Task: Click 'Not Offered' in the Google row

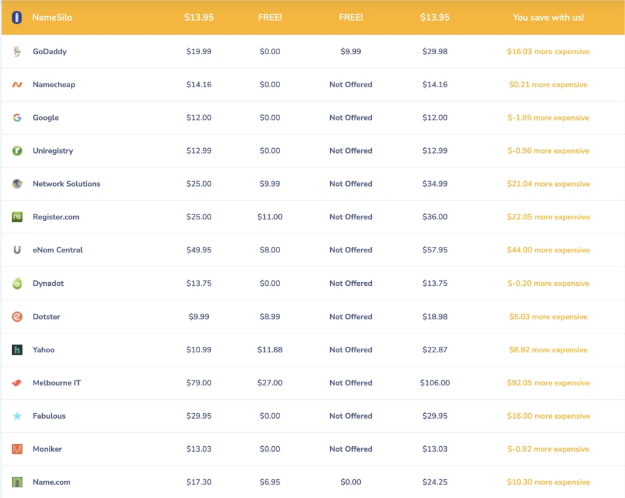Action: [351, 118]
